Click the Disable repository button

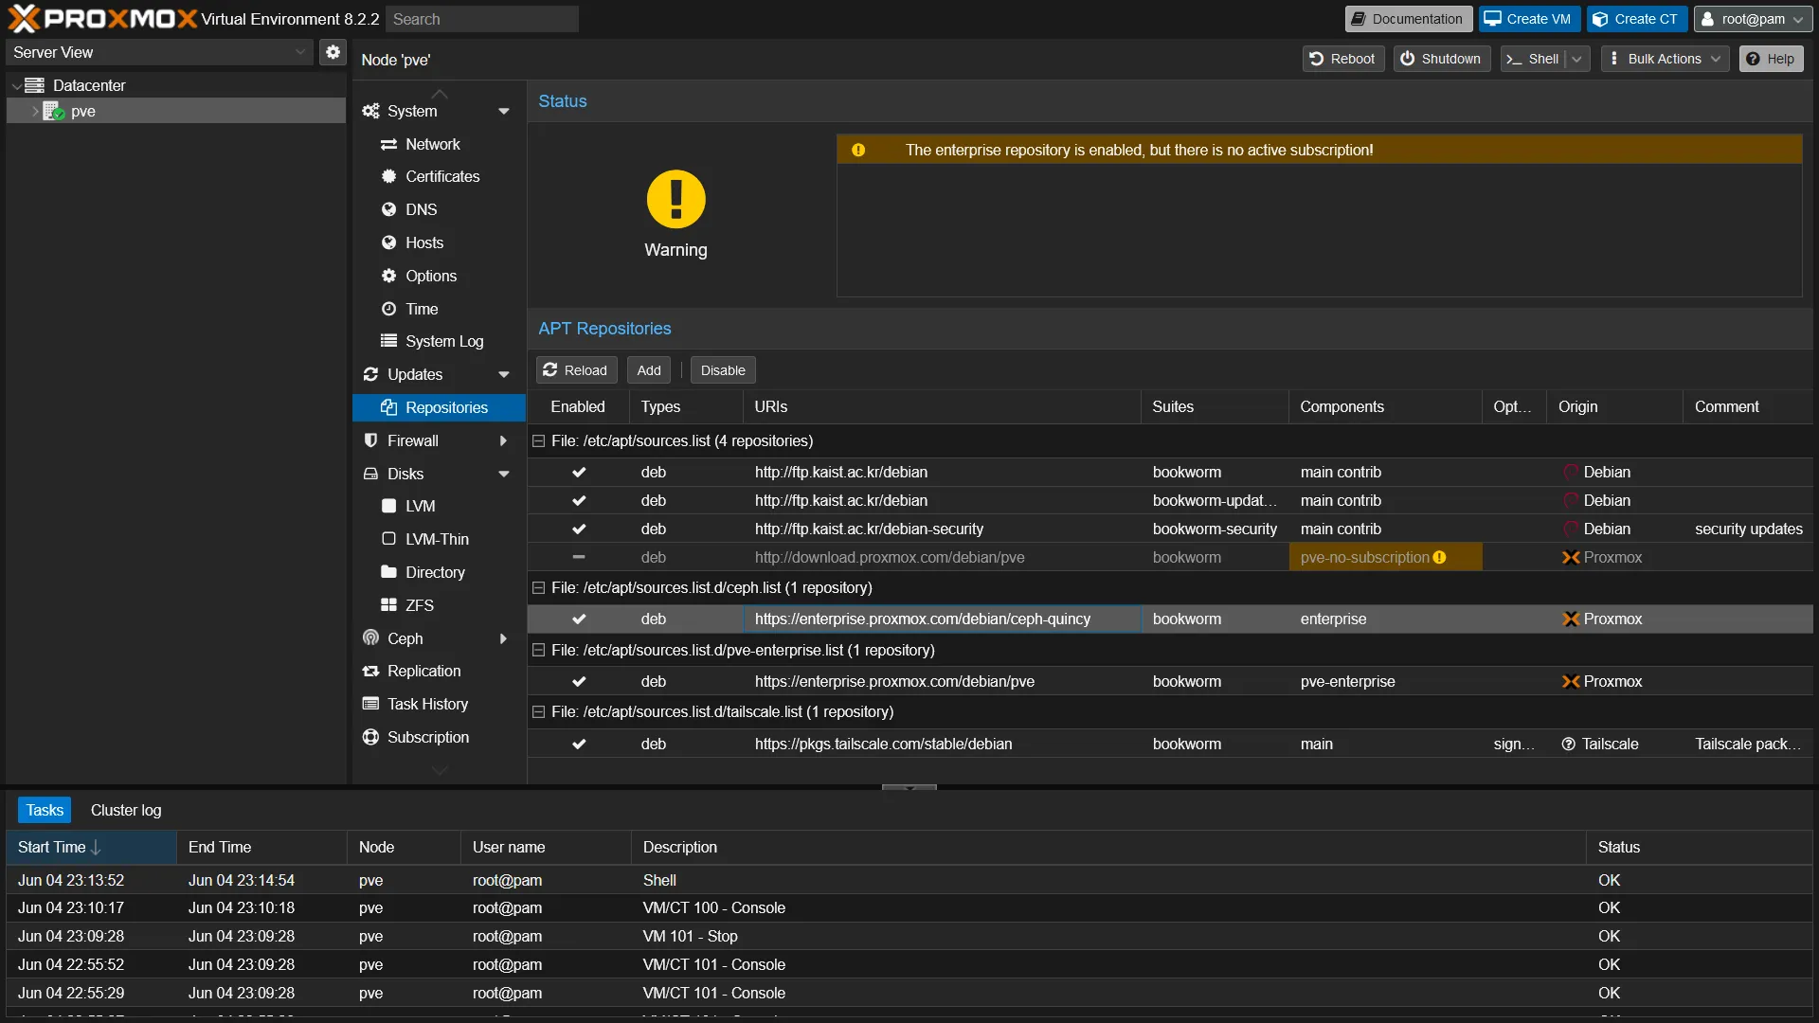722,369
